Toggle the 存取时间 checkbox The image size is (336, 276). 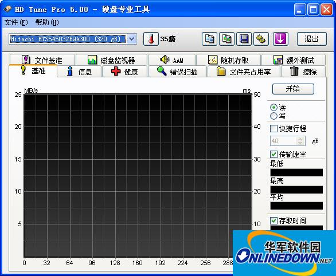pos(274,220)
